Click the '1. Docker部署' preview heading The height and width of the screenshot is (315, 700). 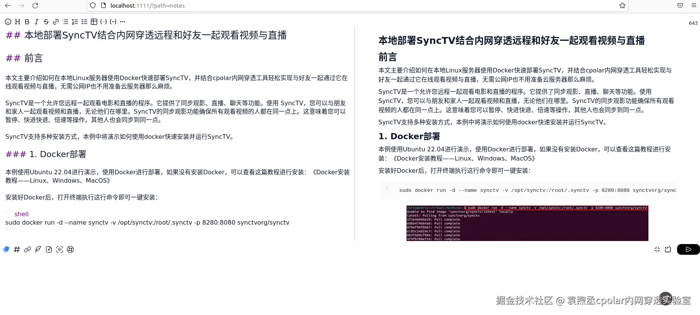[x=409, y=137]
